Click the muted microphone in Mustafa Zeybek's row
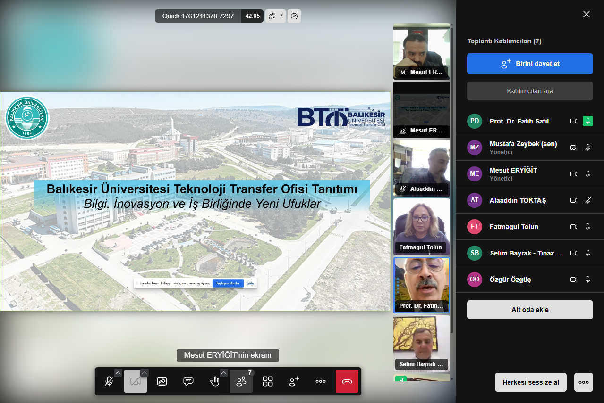604x403 pixels. click(x=588, y=148)
